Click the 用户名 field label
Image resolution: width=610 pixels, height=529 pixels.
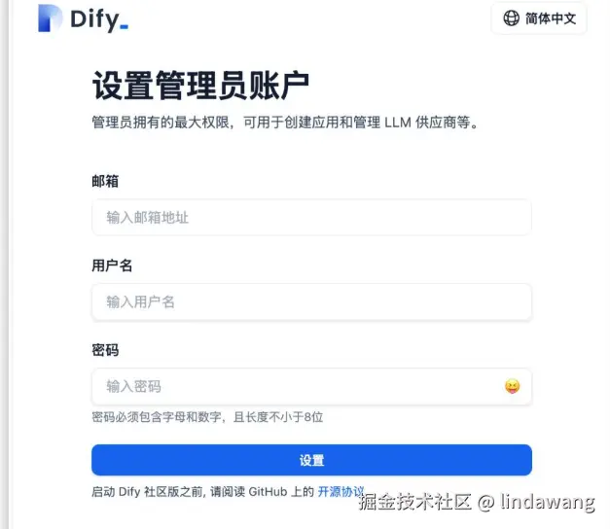(x=112, y=265)
